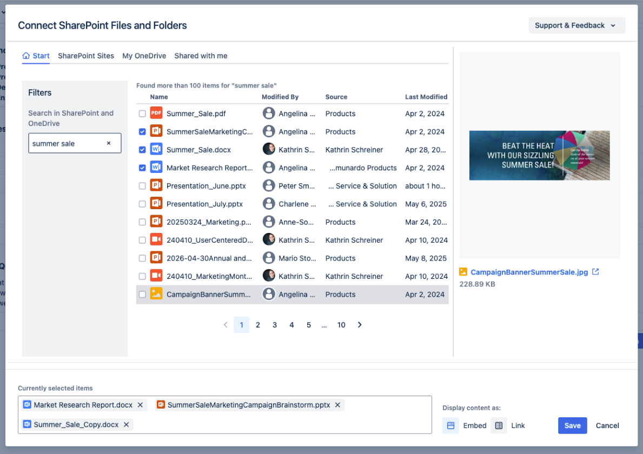Remove Market Research Report.docx from selected items
The width and height of the screenshot is (643, 454).
pyautogui.click(x=140, y=405)
